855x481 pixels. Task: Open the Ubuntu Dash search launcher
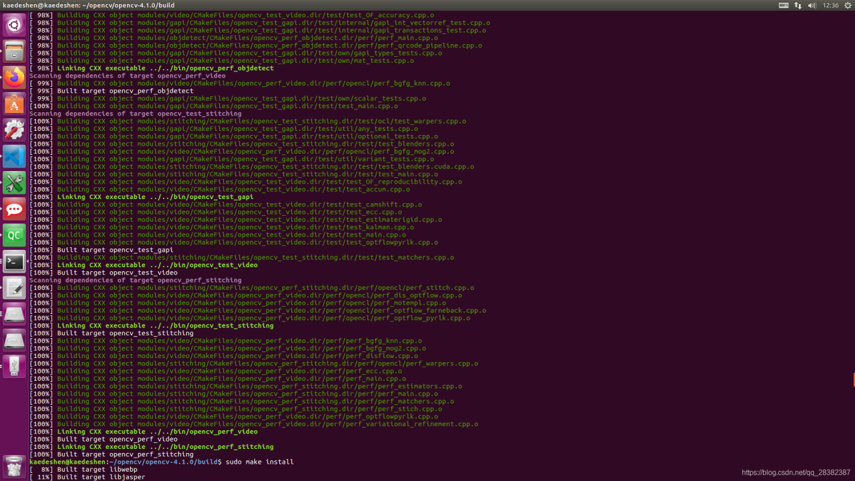14,25
